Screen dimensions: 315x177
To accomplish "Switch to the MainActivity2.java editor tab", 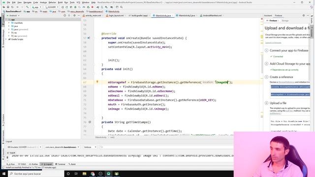I will [187, 15].
